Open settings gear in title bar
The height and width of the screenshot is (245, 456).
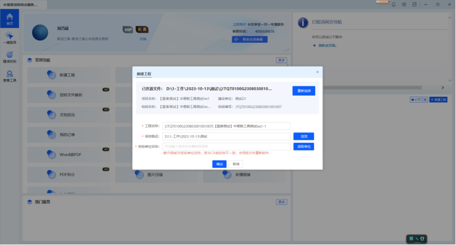coord(404,4)
